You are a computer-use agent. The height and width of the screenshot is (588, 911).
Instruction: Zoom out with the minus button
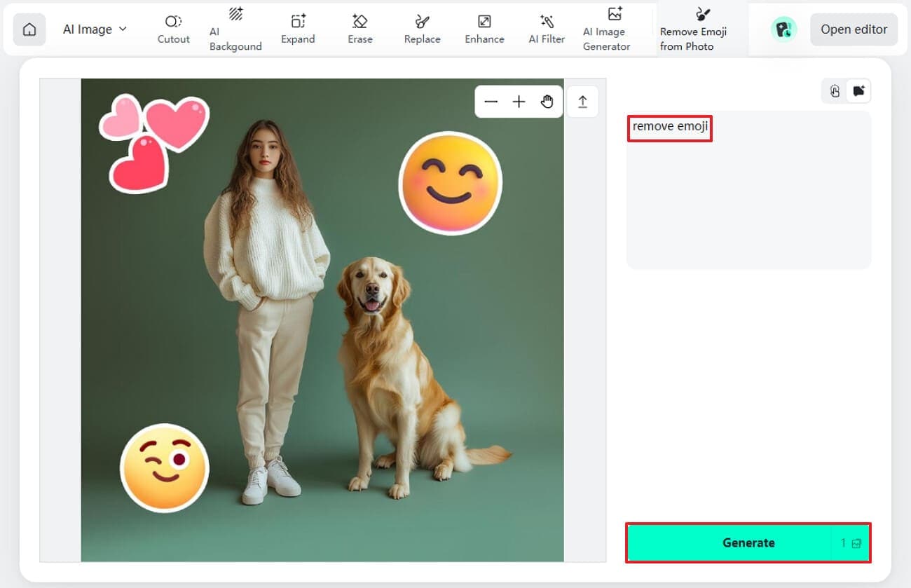[x=491, y=102]
